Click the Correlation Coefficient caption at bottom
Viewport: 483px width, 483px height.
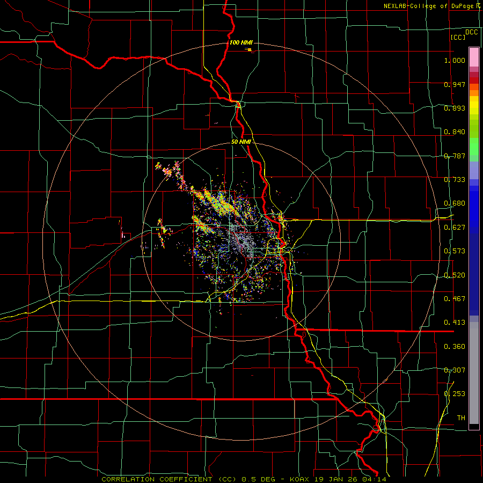(244, 479)
